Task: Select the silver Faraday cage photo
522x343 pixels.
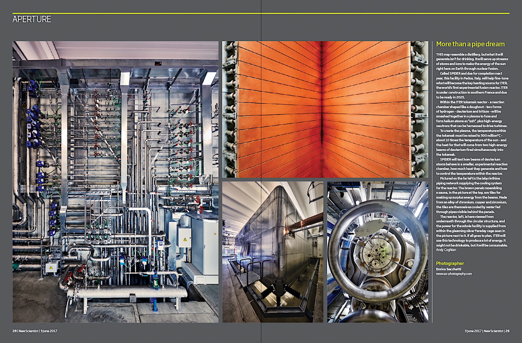Action: coord(273,252)
